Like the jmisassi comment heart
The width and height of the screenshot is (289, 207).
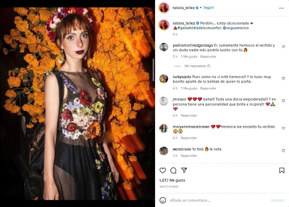click(x=283, y=100)
